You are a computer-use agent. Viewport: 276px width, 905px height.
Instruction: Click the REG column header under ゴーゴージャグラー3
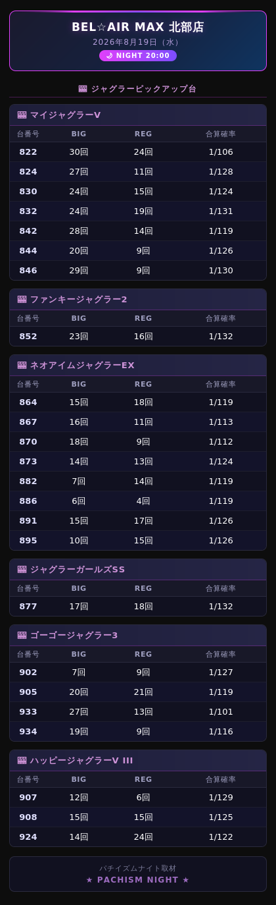(x=143, y=654)
